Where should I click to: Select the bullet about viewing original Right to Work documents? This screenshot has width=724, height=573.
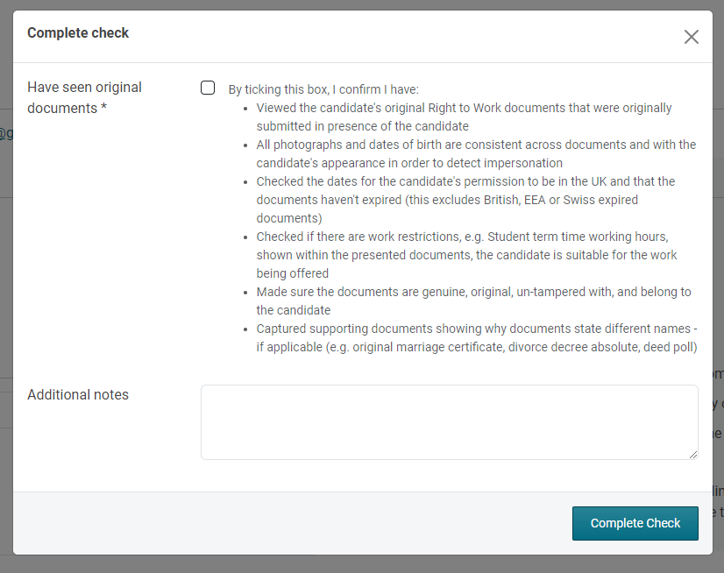(x=464, y=117)
